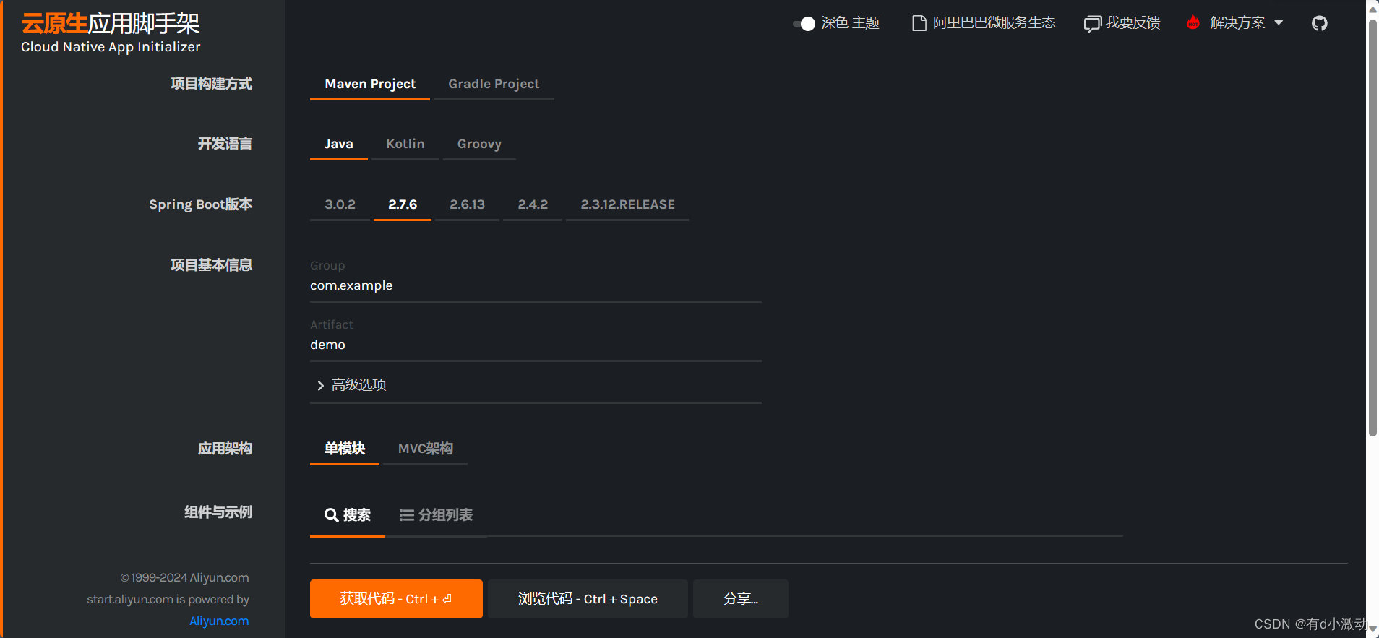Click the '项目基本信息' label

tap(211, 265)
